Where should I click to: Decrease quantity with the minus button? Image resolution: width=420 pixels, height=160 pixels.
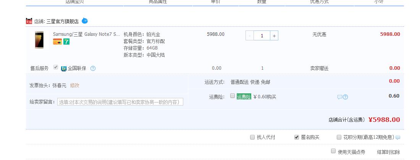[250, 36]
